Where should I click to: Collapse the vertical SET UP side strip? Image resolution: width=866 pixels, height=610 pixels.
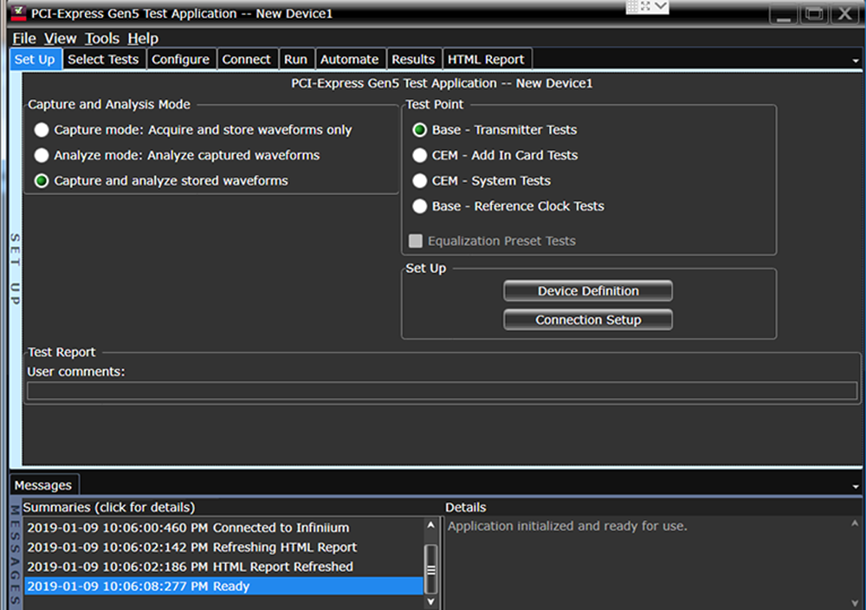pyautogui.click(x=15, y=269)
